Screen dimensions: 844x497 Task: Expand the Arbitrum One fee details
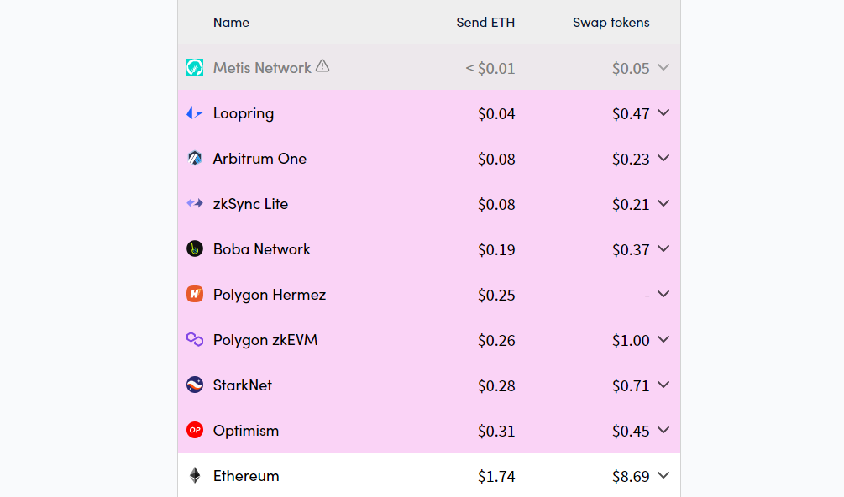(663, 159)
